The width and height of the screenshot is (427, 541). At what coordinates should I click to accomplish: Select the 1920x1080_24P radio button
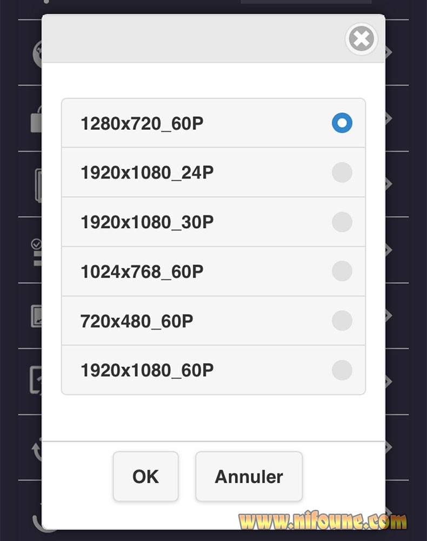pos(342,172)
